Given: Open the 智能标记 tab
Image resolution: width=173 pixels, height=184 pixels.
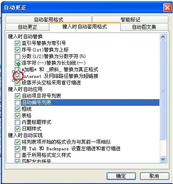Looking at the screenshot, I should [130, 19].
